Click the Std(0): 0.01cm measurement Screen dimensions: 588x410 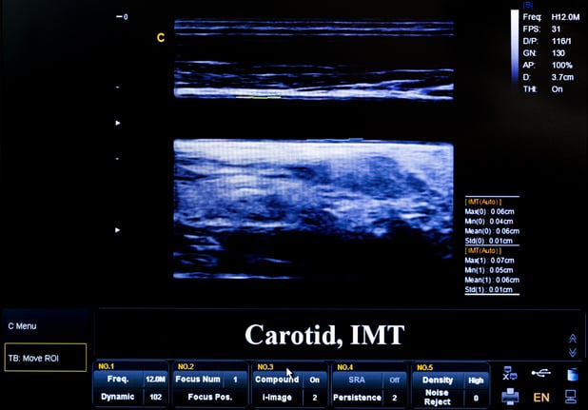[x=489, y=241]
